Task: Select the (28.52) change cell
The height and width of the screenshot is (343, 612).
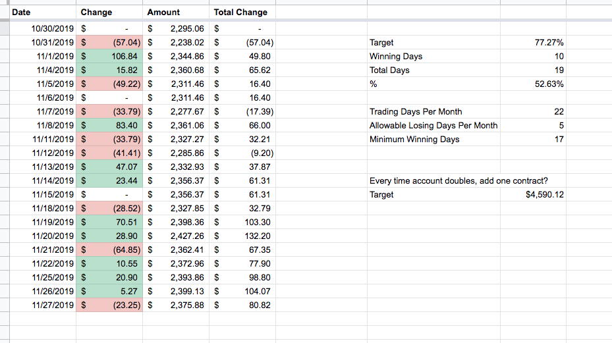Action: 109,209
